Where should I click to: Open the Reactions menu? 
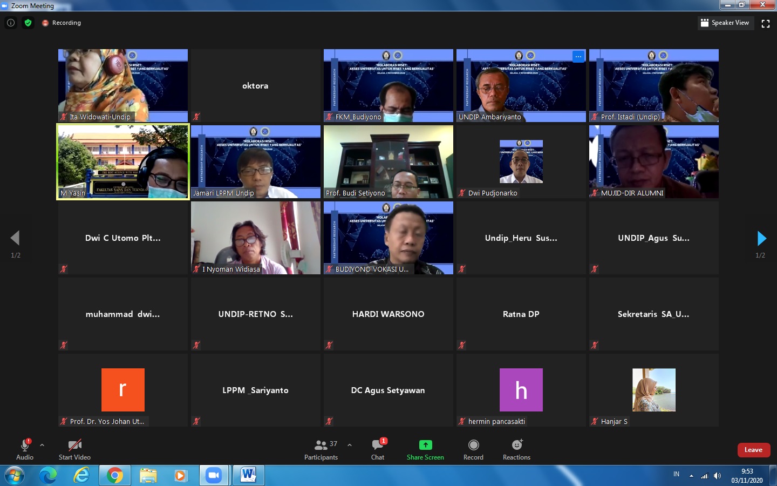pyautogui.click(x=516, y=449)
